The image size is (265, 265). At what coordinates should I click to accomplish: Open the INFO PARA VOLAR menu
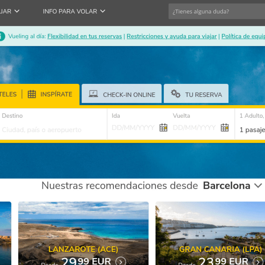click(70, 11)
